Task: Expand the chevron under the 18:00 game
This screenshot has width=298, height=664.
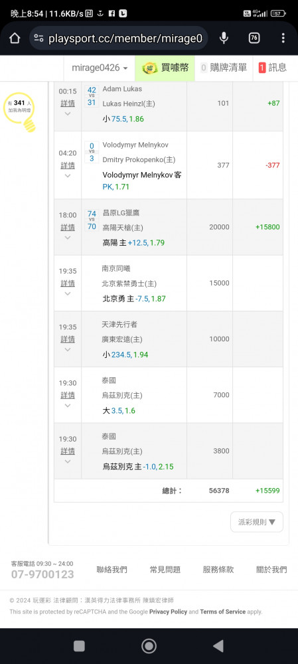Action: (x=68, y=238)
